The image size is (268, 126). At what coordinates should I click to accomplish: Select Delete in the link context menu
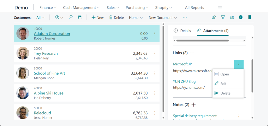(x=225, y=93)
